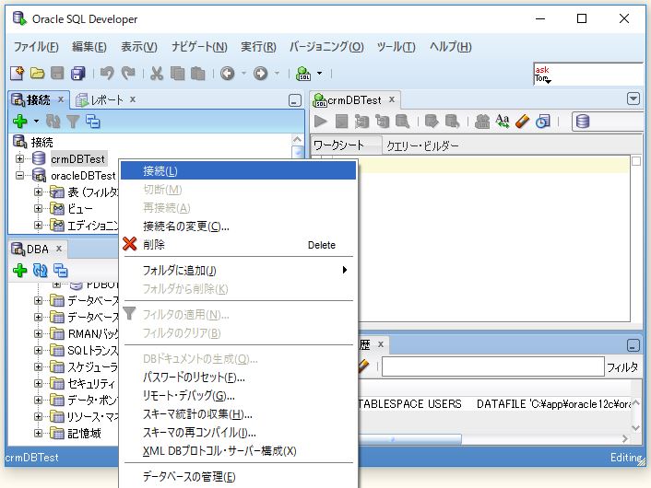This screenshot has width=651, height=488.
Task: Choose リモート・デバッグ(G)... from the context menu
Action: (x=238, y=396)
